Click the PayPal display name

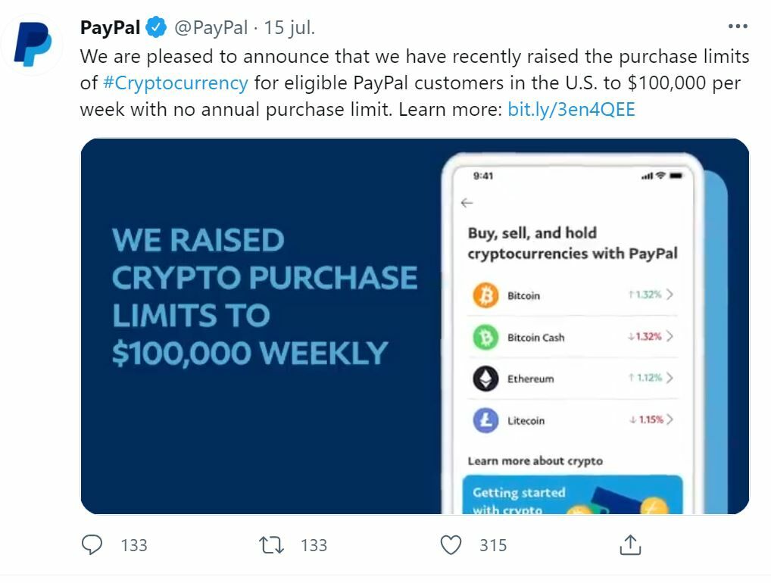(x=111, y=28)
